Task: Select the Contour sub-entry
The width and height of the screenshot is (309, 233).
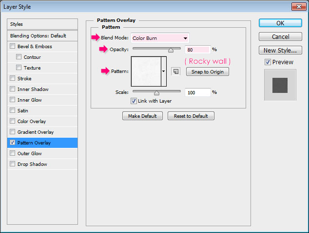Action: click(x=42, y=57)
